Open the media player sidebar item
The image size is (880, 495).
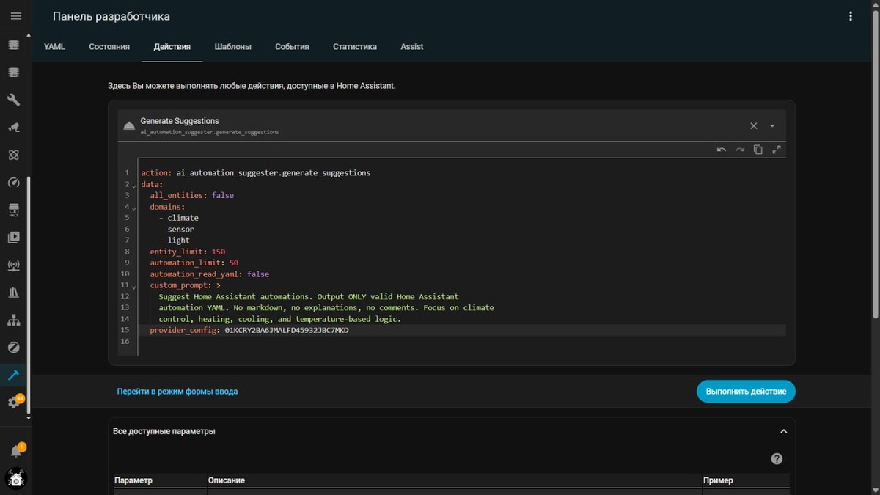(13, 238)
